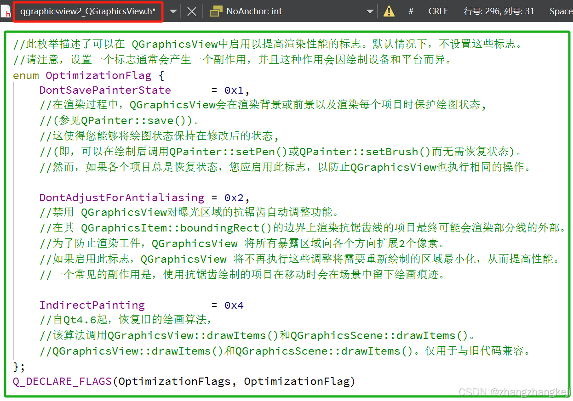Click the comment starting //请注意
This screenshot has height=401, width=573.
[x=232, y=60]
